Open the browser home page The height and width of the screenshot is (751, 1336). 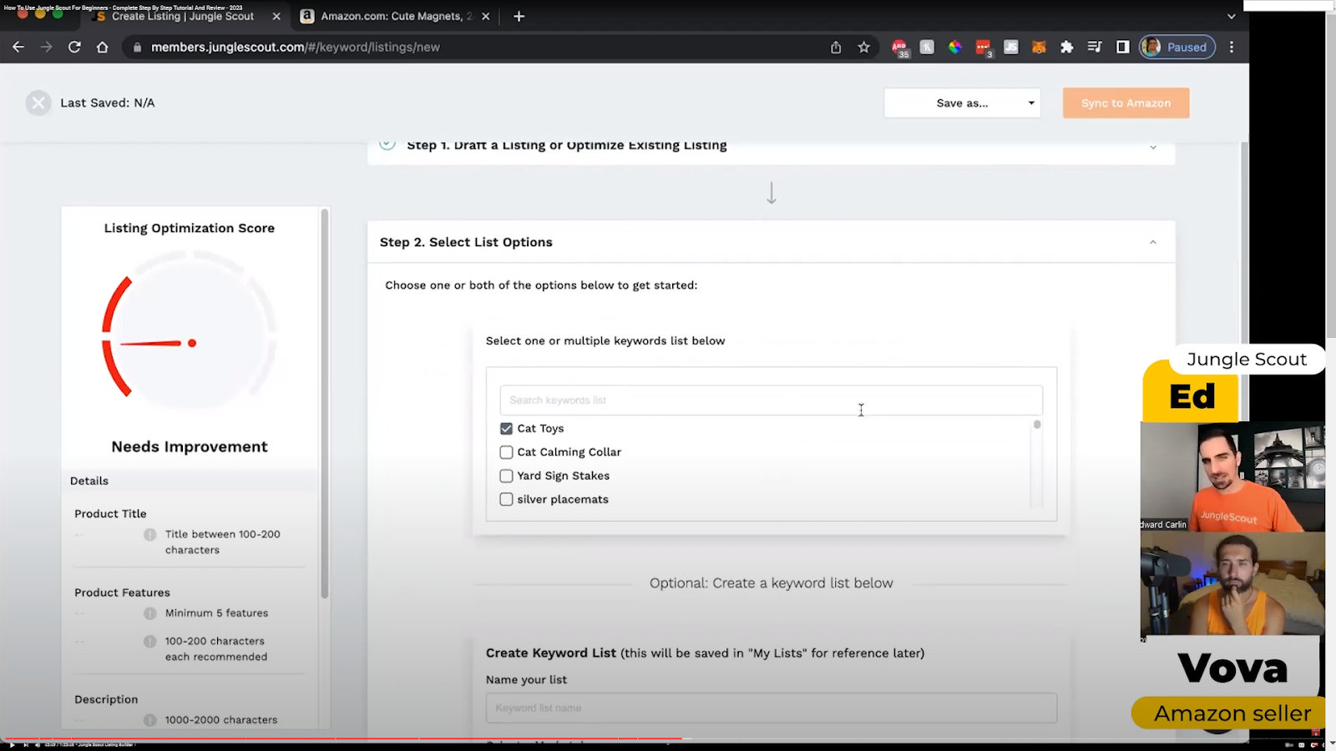coord(102,48)
